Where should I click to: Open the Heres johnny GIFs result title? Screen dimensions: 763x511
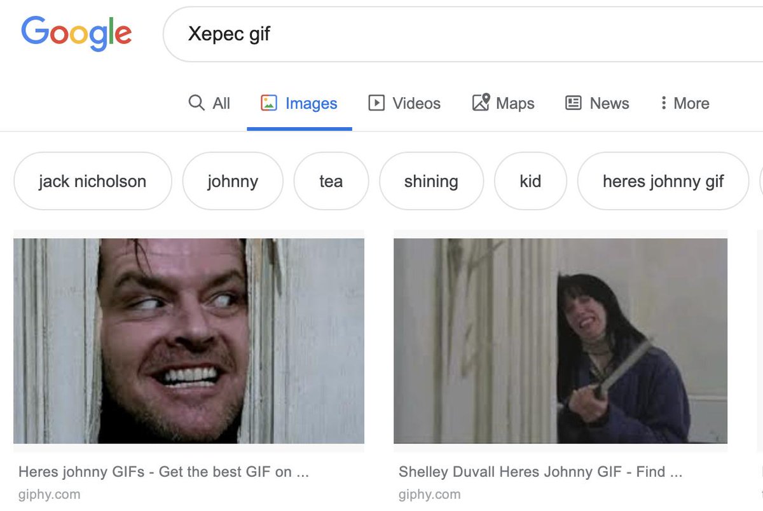click(x=163, y=472)
